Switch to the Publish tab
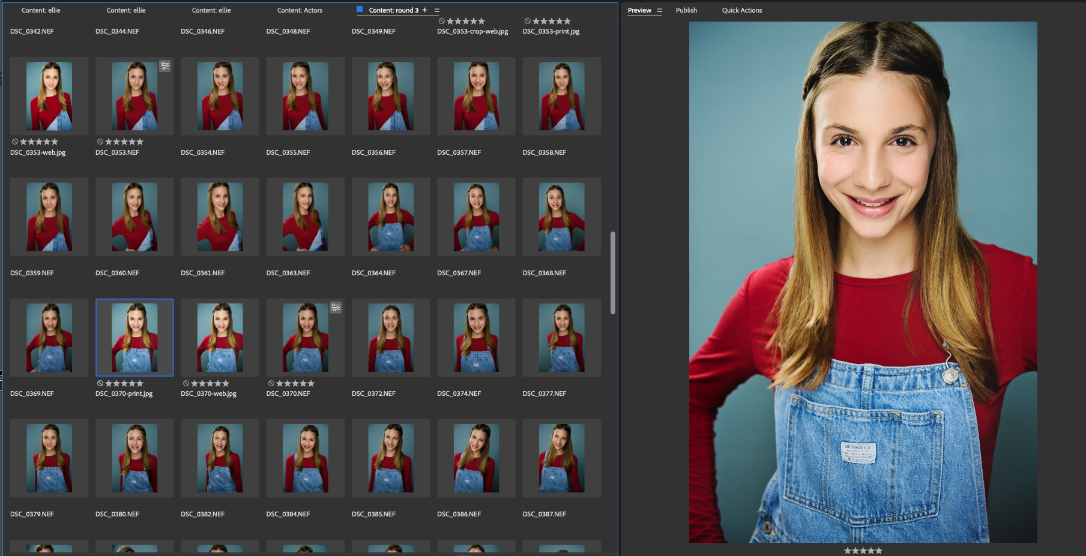The width and height of the screenshot is (1086, 556). click(686, 10)
